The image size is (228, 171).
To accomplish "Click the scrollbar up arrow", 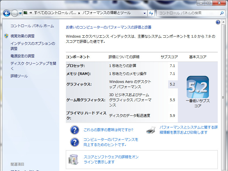I will [x=223, y=22].
